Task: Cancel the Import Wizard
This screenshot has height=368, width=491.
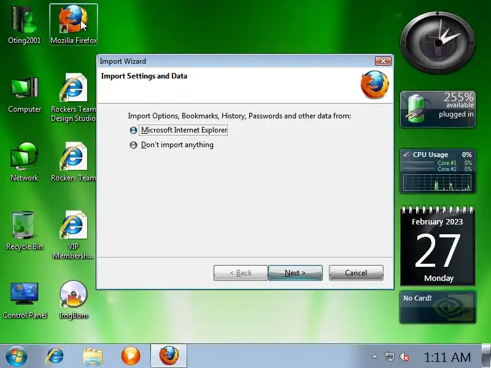Action: point(356,273)
